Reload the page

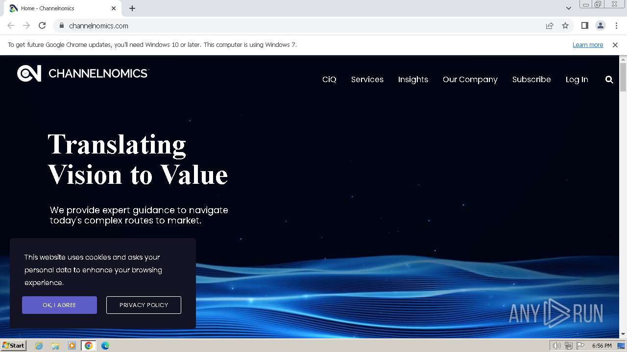point(42,25)
